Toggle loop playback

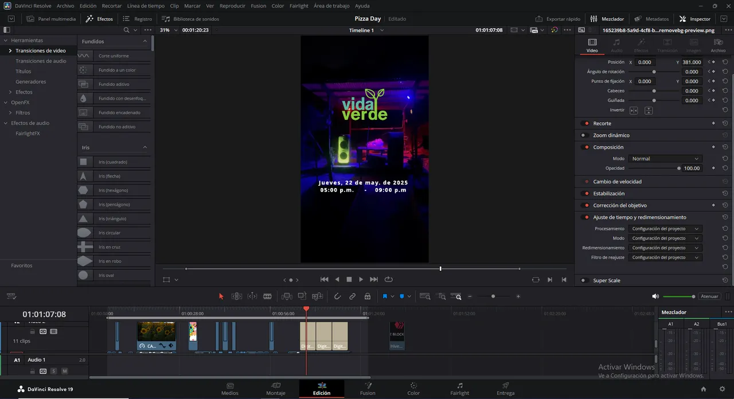388,279
